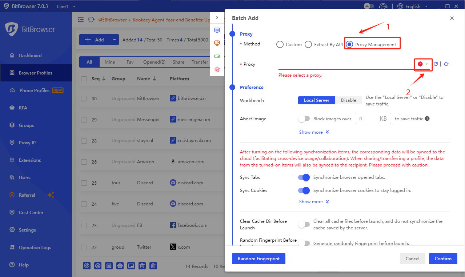
Task: Check the row 22 Twitter checkbox
Action: tap(84, 247)
